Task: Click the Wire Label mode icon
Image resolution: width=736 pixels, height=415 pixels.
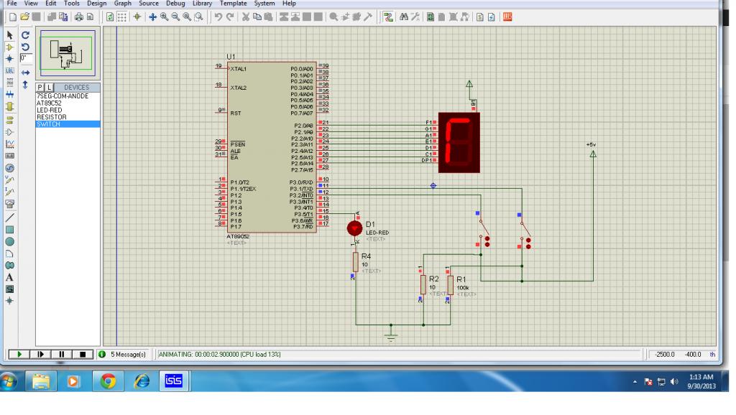Action: coord(10,70)
